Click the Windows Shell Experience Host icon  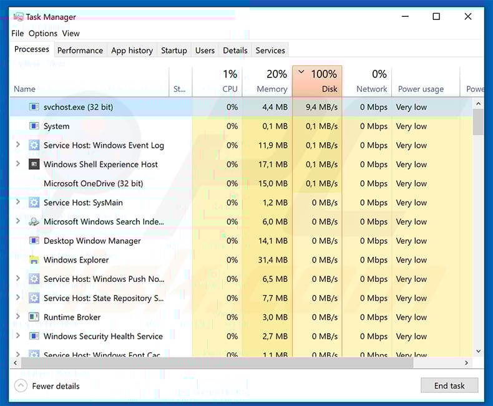pos(34,165)
